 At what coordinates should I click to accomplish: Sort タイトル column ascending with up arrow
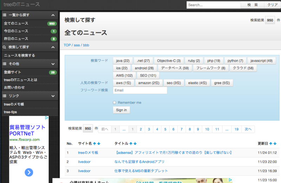pos(131,143)
